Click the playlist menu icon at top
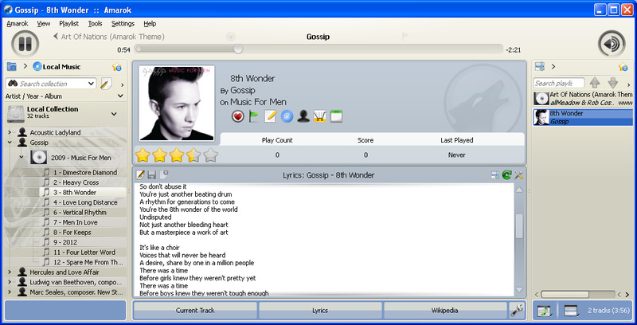Viewport: 637px width, 325px height. point(540,66)
